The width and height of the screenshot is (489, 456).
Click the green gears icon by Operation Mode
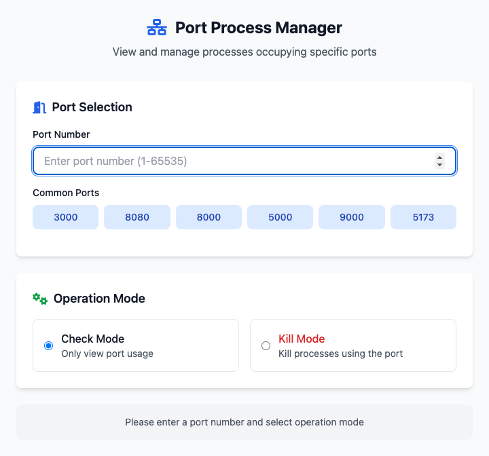(40, 299)
